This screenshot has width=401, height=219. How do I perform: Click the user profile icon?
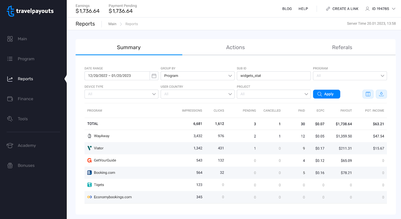click(367, 9)
